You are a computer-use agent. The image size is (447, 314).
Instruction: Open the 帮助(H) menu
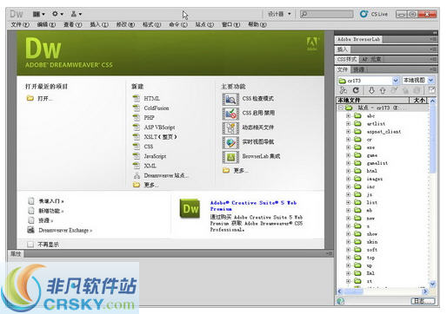(257, 24)
